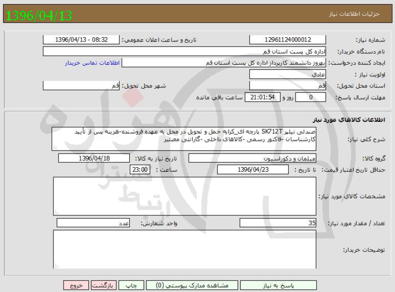This screenshot has width=395, height=292.
Task: Select the priority field showing 'عادی'
Action: tap(288, 74)
